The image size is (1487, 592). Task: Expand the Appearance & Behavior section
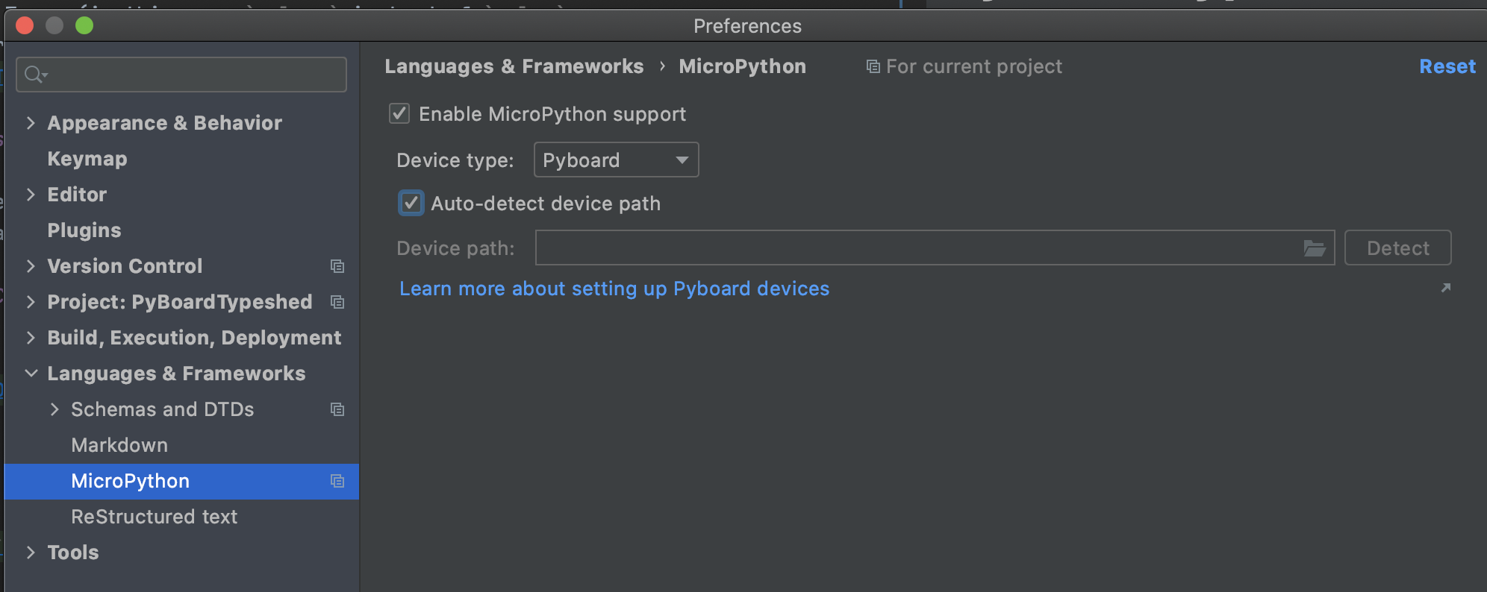[x=31, y=123]
